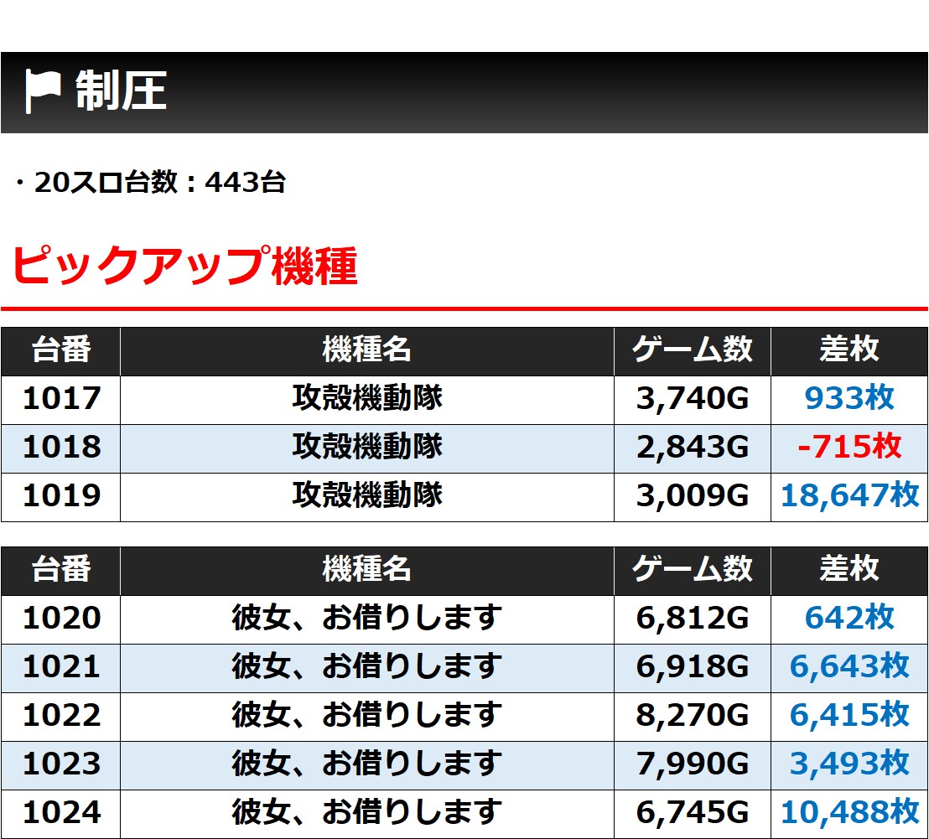This screenshot has height=839, width=929.
Task: Click ゲーム数 header in second table
Action: pyautogui.click(x=692, y=569)
